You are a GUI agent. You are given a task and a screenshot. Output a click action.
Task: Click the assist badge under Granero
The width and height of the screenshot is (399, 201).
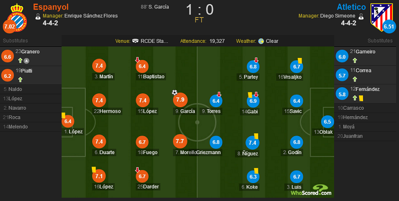pyautogui.click(x=26, y=61)
